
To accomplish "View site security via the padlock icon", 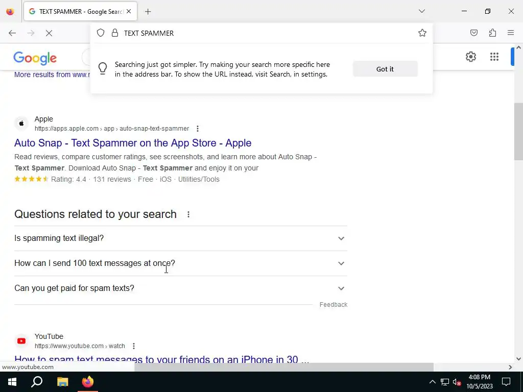I will [115, 33].
